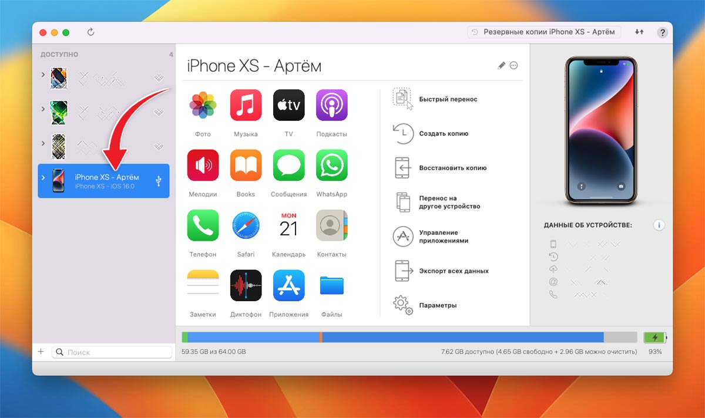Open the Музыка music icon
Image resolution: width=705 pixels, height=418 pixels.
[x=246, y=105]
